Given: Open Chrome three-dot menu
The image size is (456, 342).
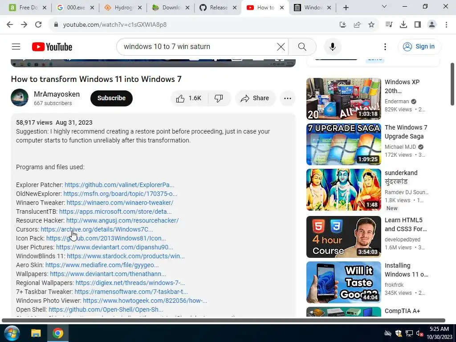Looking at the screenshot, I should click(x=446, y=25).
